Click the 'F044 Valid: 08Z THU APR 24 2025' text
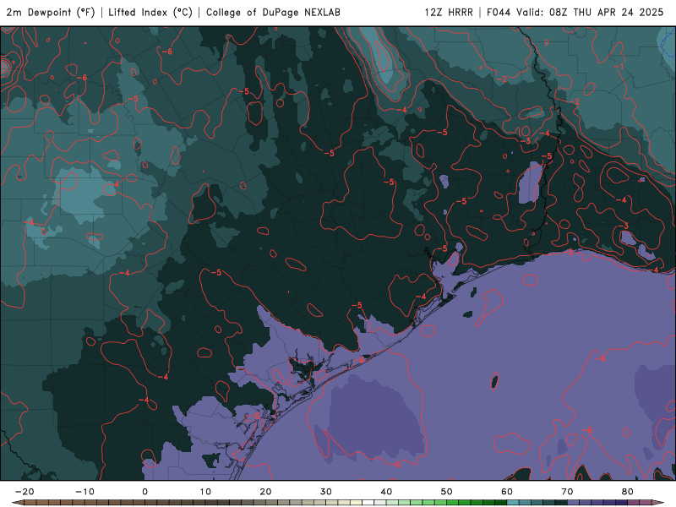 coord(575,13)
